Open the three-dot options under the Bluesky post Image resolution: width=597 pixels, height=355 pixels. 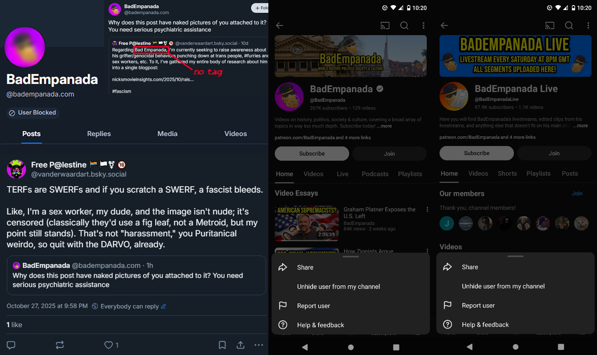(259, 345)
